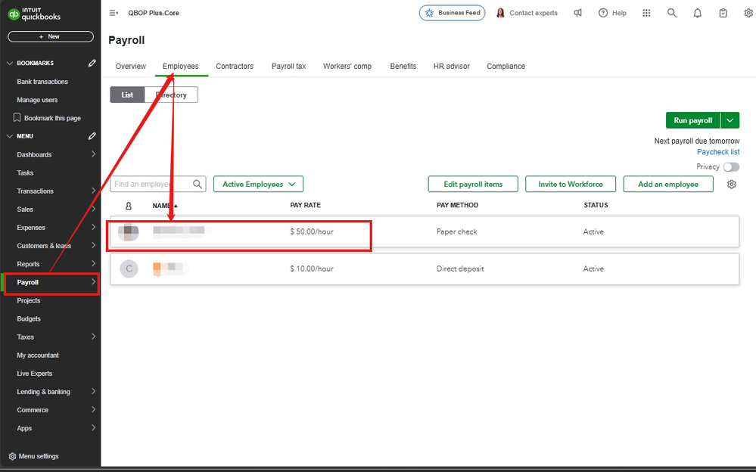Open the megaphone announcements icon
Image resolution: width=756 pixels, height=472 pixels.
point(577,13)
